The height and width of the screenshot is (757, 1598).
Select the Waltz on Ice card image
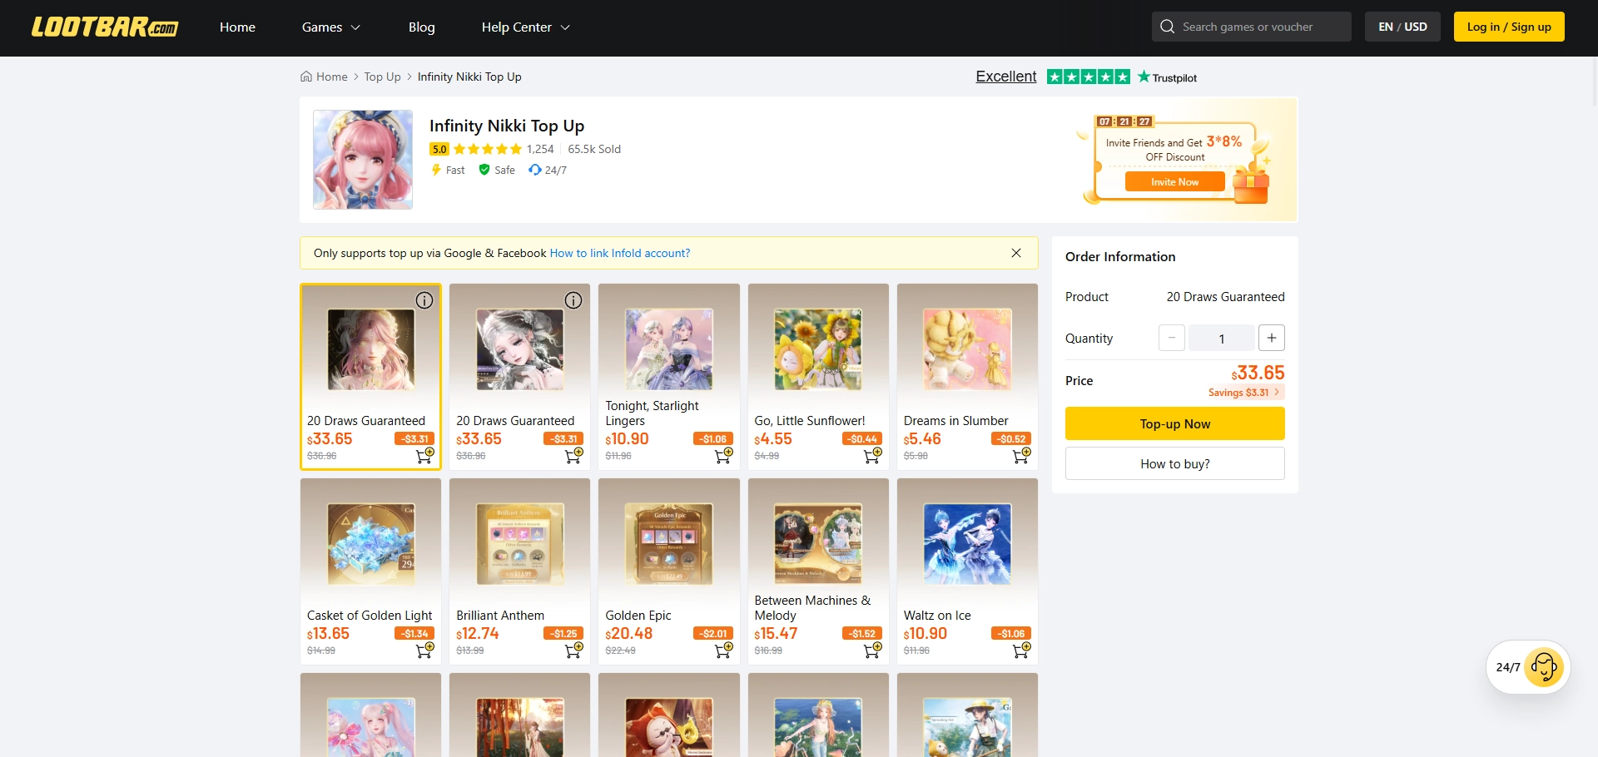pyautogui.click(x=967, y=544)
